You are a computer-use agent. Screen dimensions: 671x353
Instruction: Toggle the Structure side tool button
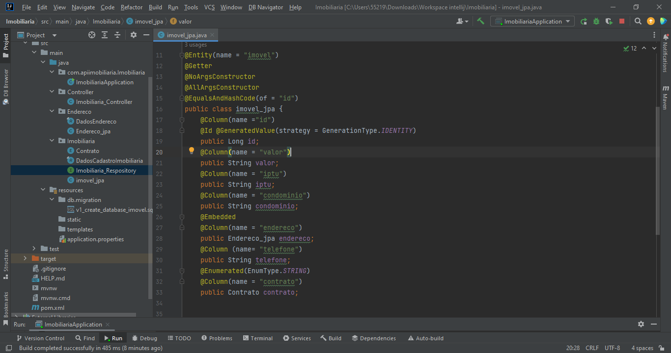pos(5,264)
